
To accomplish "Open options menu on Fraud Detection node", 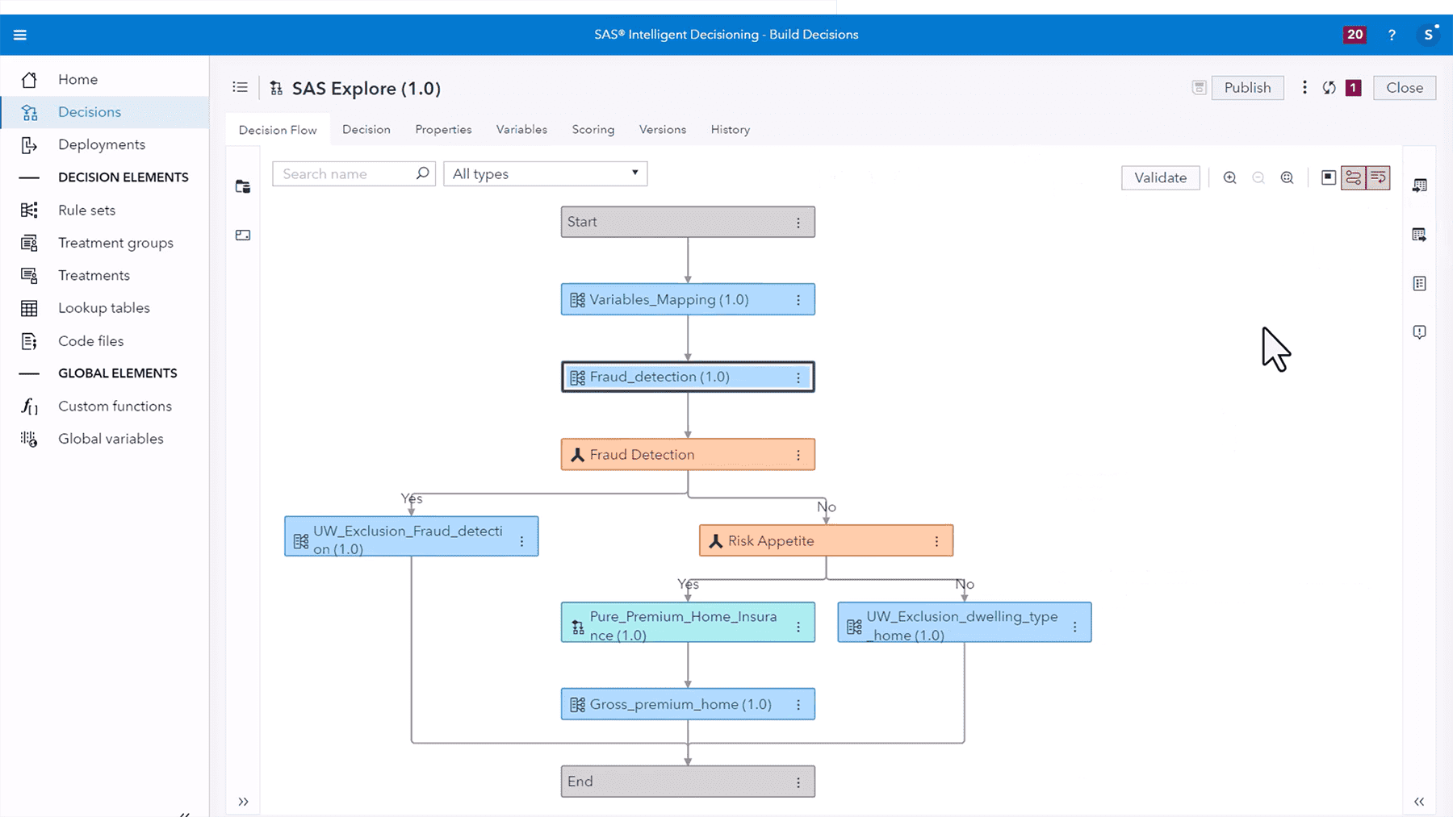I will (x=798, y=455).
